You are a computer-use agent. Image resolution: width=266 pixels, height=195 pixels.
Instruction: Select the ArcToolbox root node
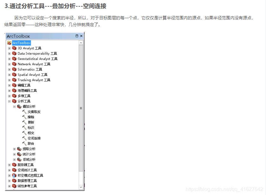pos(22,43)
